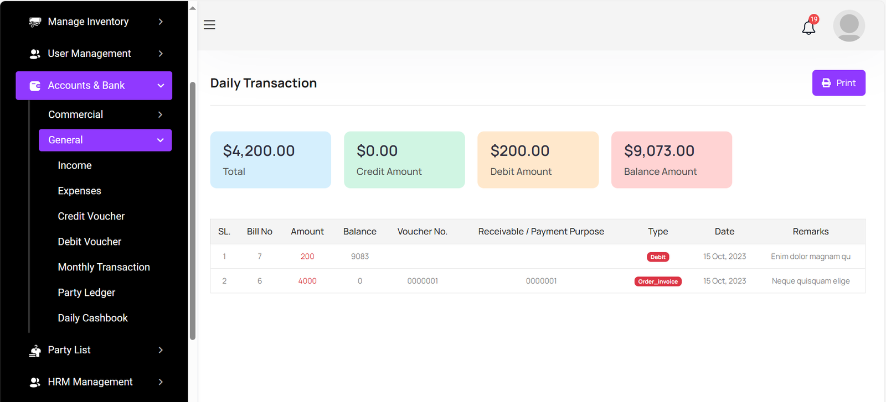
Task: Collapse the Accounts & Bank chevron
Action: tap(161, 86)
